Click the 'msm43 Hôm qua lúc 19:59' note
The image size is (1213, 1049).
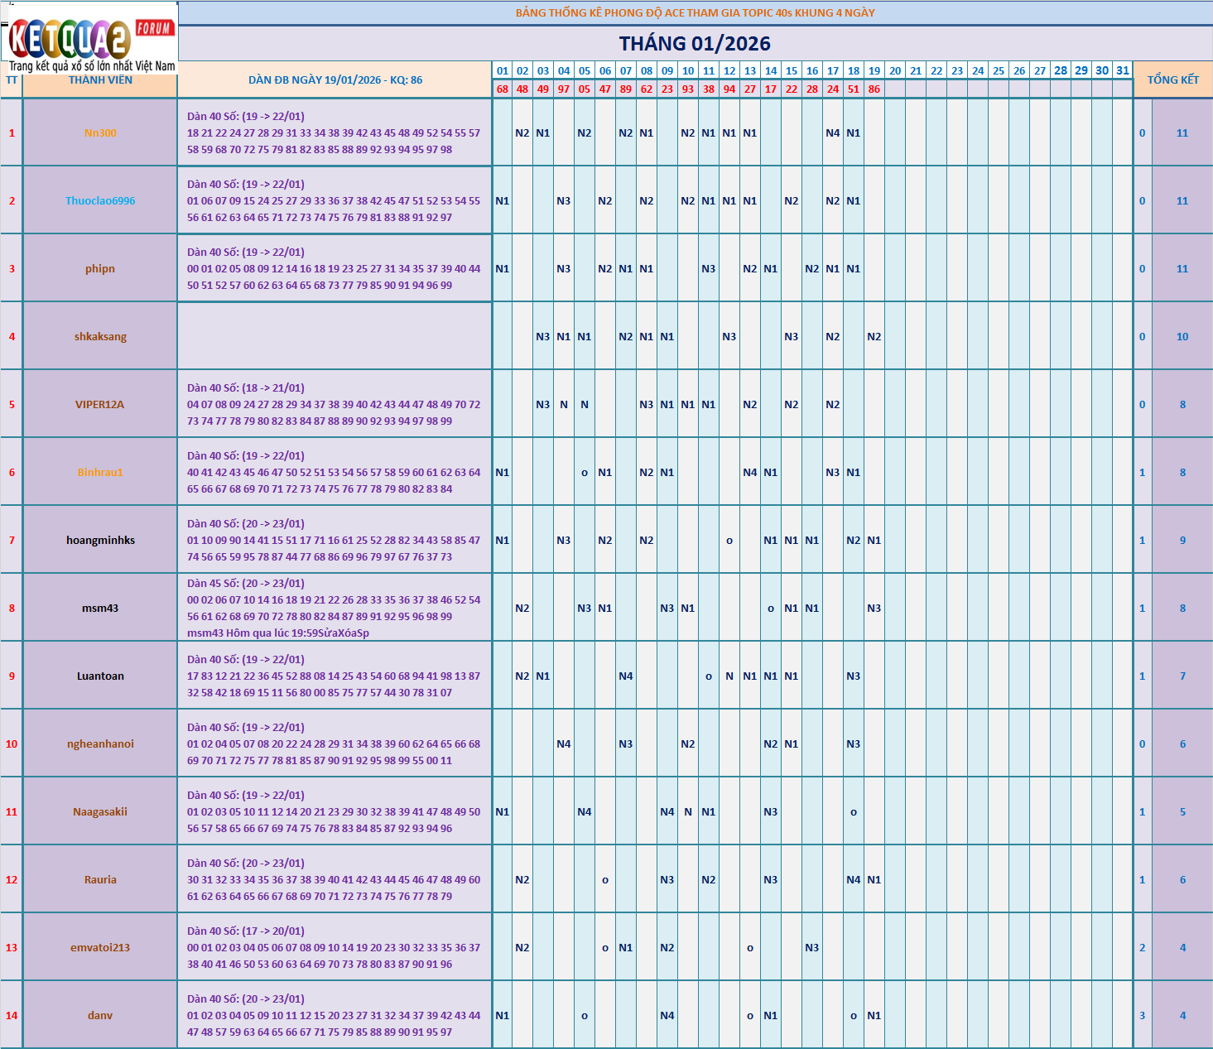click(x=278, y=633)
